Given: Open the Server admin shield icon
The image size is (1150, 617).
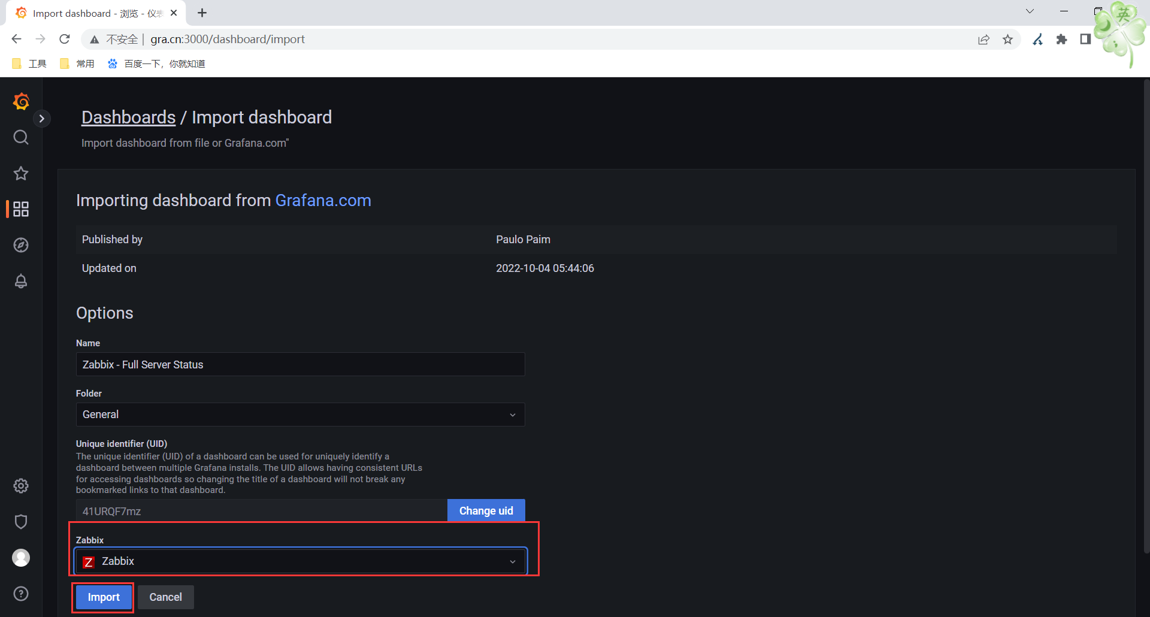Looking at the screenshot, I should [x=21, y=522].
